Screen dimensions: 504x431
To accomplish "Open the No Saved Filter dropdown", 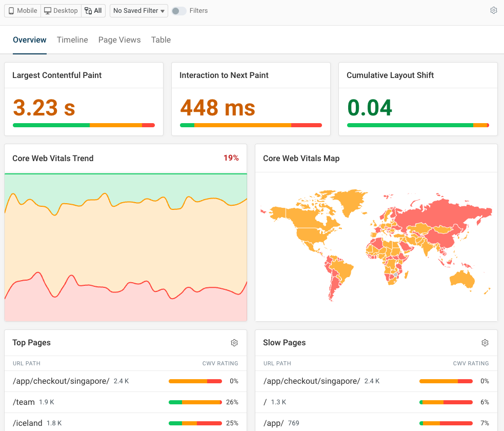I will click(138, 10).
